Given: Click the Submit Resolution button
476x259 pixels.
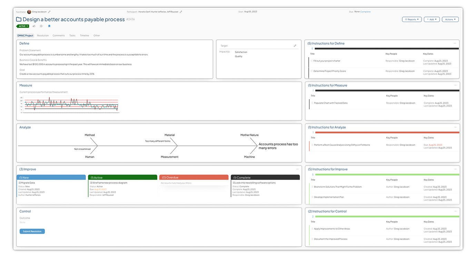Looking at the screenshot, I should pyautogui.click(x=32, y=231).
